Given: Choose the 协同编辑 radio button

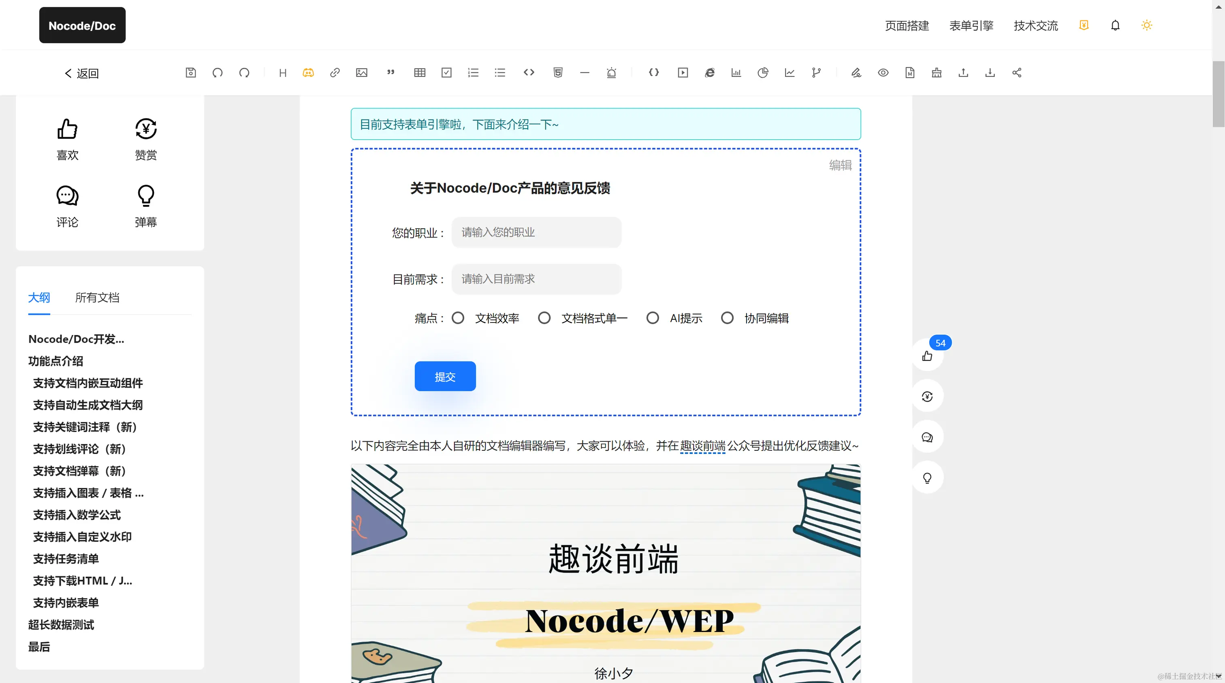Looking at the screenshot, I should pyautogui.click(x=727, y=318).
